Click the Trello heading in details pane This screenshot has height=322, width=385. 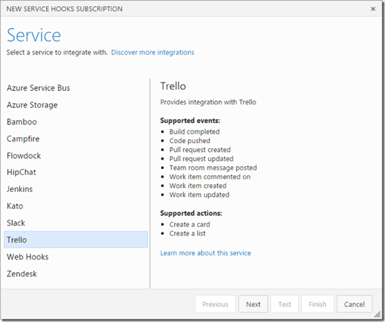173,86
